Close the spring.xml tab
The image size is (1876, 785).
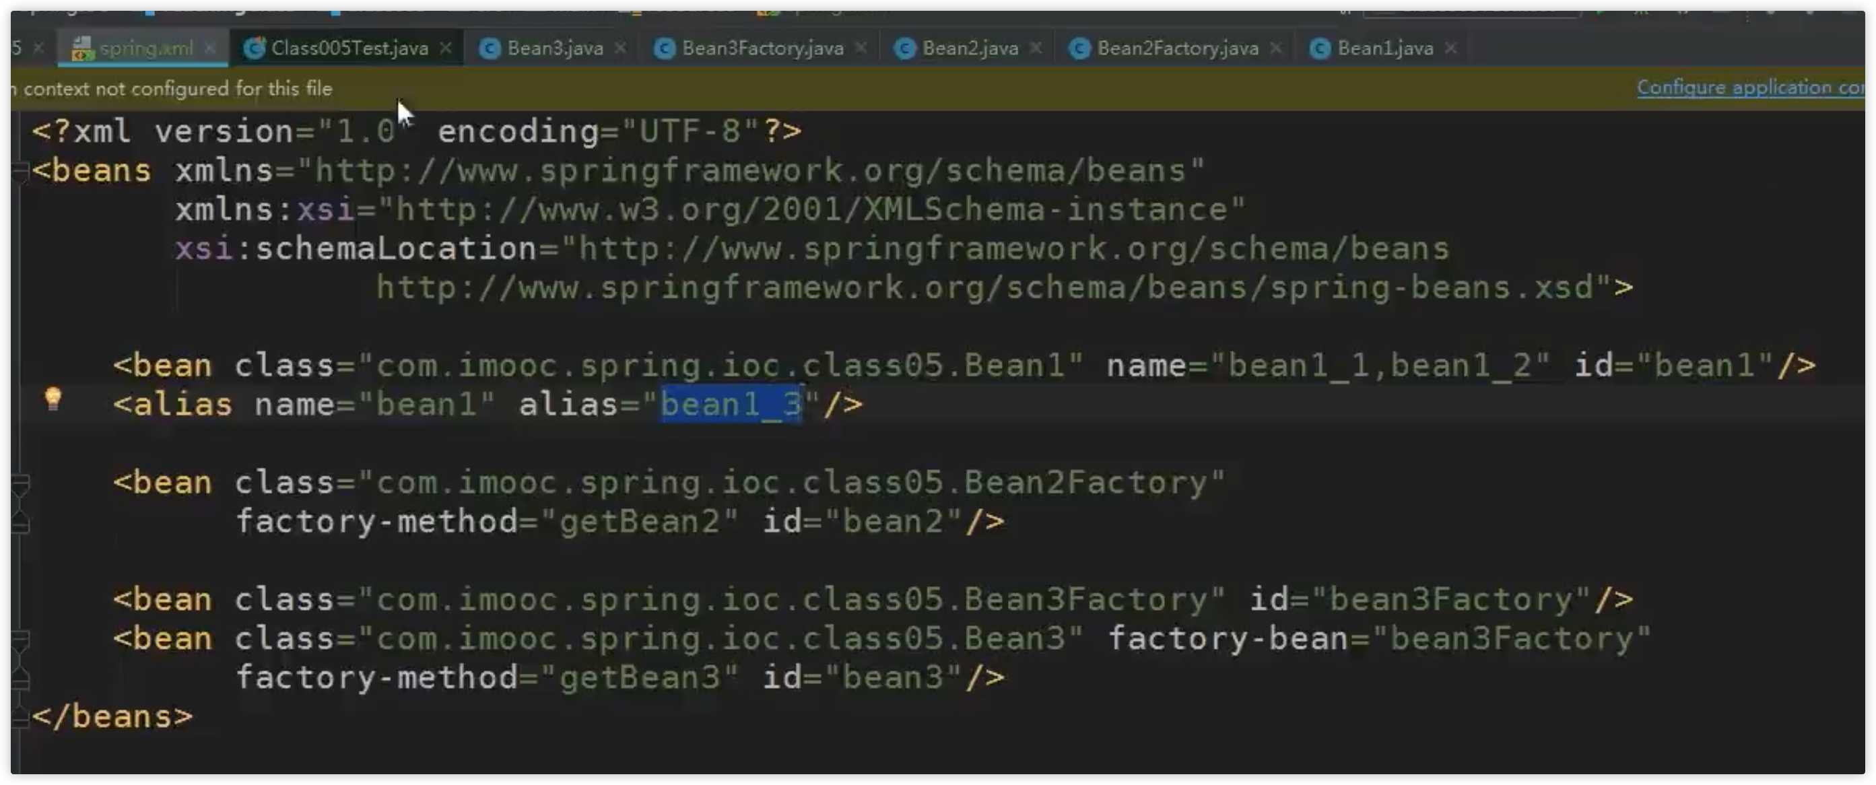[x=211, y=48]
